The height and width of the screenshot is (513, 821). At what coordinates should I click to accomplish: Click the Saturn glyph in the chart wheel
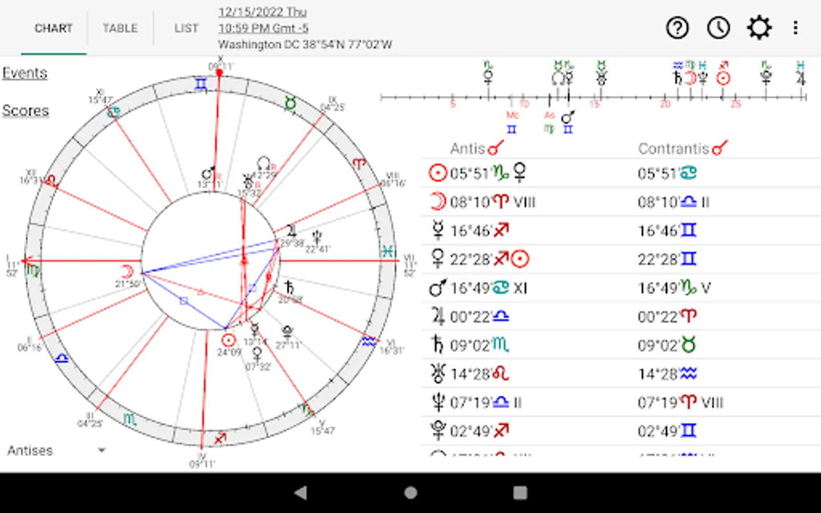click(x=289, y=287)
